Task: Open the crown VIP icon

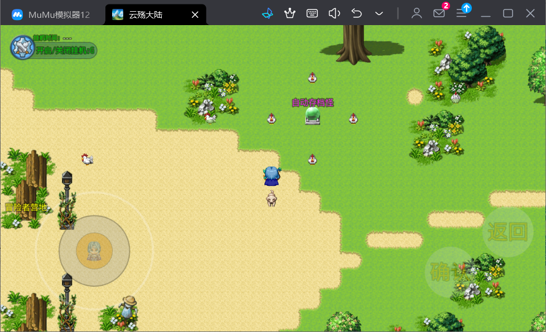Action: coord(289,13)
